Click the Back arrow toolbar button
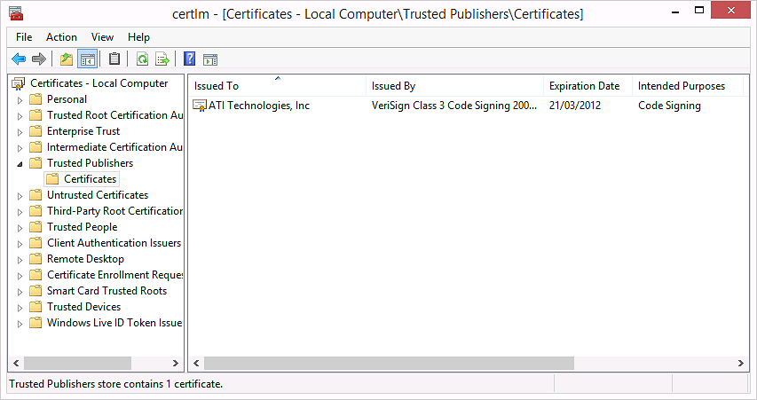Screen dimensions: 757x400 pos(18,59)
